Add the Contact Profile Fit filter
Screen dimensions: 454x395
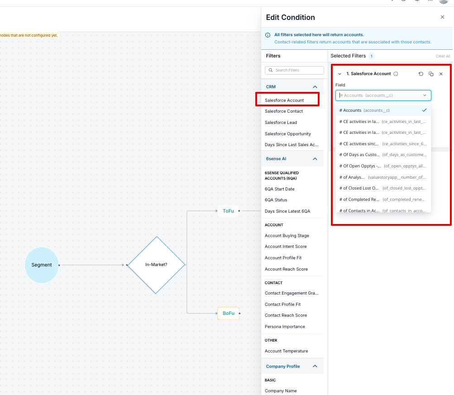(282, 305)
